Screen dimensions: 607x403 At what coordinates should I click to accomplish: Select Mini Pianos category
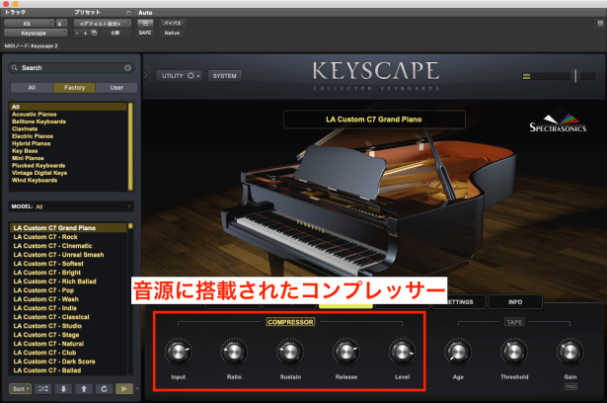pos(28,158)
